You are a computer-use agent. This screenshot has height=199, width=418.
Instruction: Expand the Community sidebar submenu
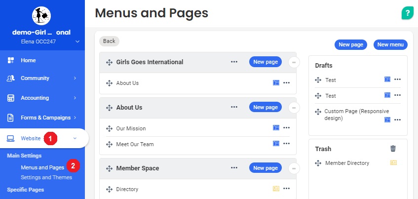click(75, 78)
